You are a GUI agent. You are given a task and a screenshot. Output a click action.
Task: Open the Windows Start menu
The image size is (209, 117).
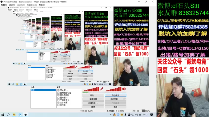pyautogui.click(x=3, y=115)
